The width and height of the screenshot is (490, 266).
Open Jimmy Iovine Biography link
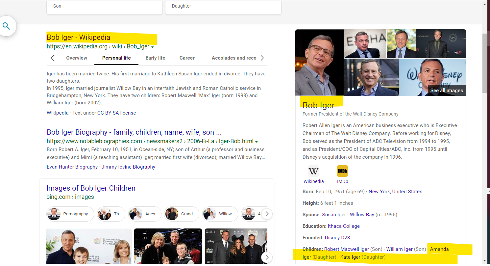coord(128,167)
